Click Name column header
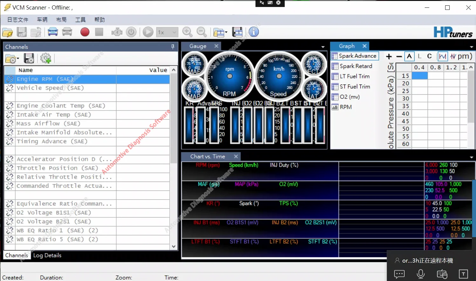Screen dimensions: 476x281 point(65,70)
